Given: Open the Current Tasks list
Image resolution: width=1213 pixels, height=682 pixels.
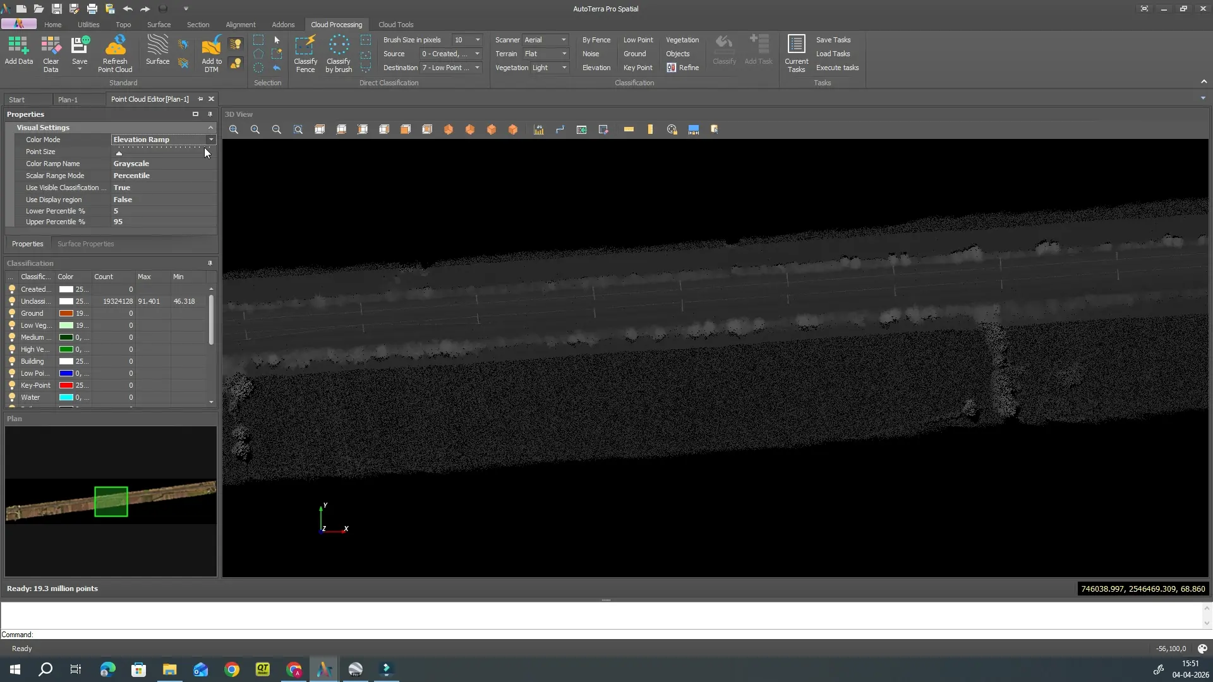Looking at the screenshot, I should click(x=796, y=54).
